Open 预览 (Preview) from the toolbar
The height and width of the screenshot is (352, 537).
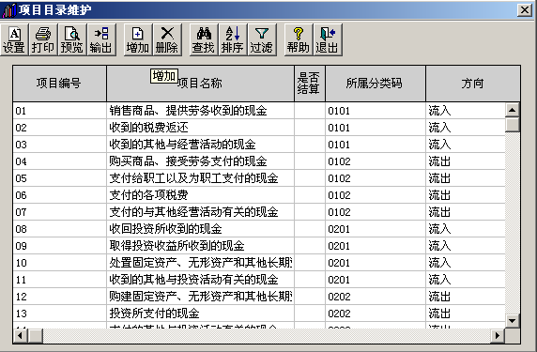click(x=72, y=39)
